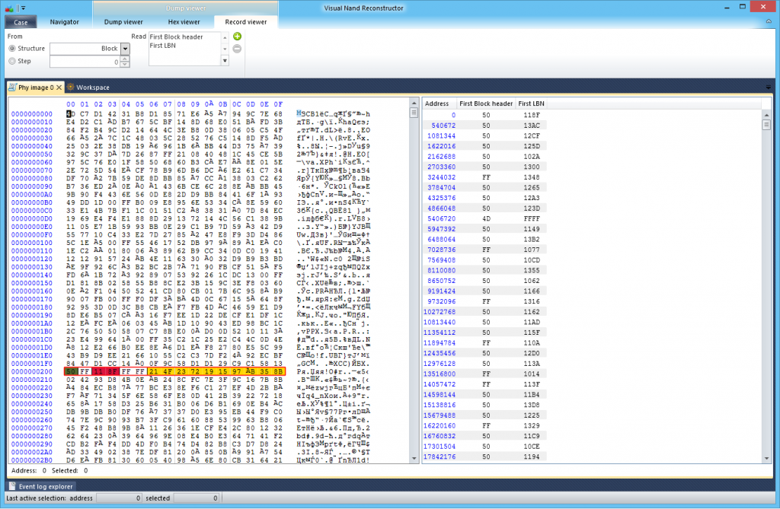
Task: Open the quick access toolbar customize arrow
Action: tap(24, 8)
